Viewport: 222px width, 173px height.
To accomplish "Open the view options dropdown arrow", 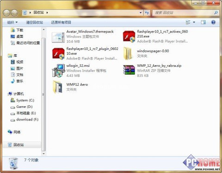I will pos(194,23).
